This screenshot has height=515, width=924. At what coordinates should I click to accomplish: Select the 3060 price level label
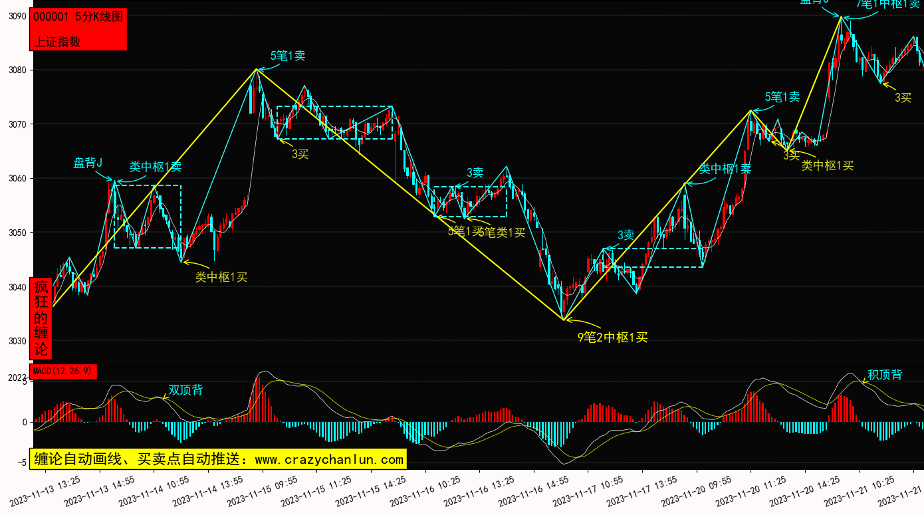(17, 178)
